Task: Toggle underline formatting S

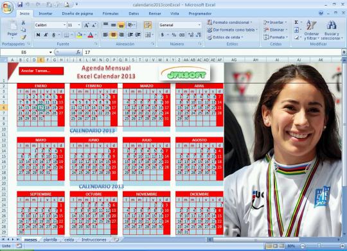Action: click(x=54, y=35)
